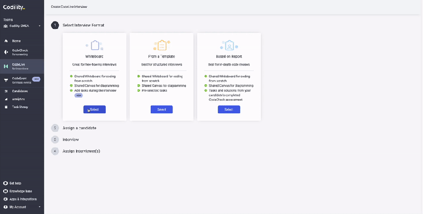Click 'Best for in-depth code reviews' text
This screenshot has width=423, height=214.
(229, 65)
